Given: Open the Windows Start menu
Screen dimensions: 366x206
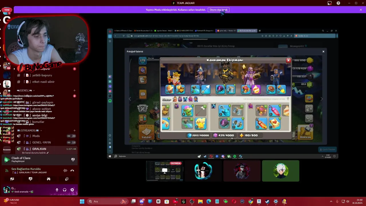Looking at the screenshot, I should click(x=82, y=201).
